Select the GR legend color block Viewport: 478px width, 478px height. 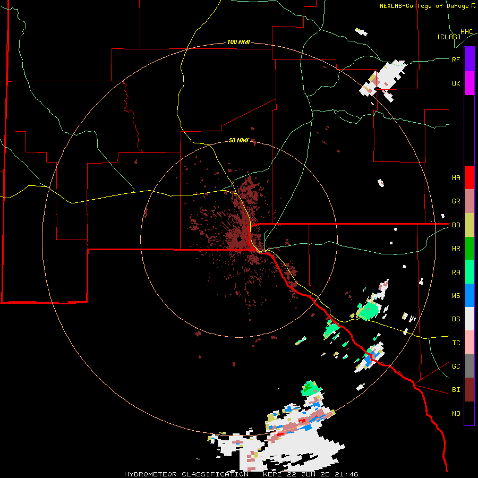point(469,201)
